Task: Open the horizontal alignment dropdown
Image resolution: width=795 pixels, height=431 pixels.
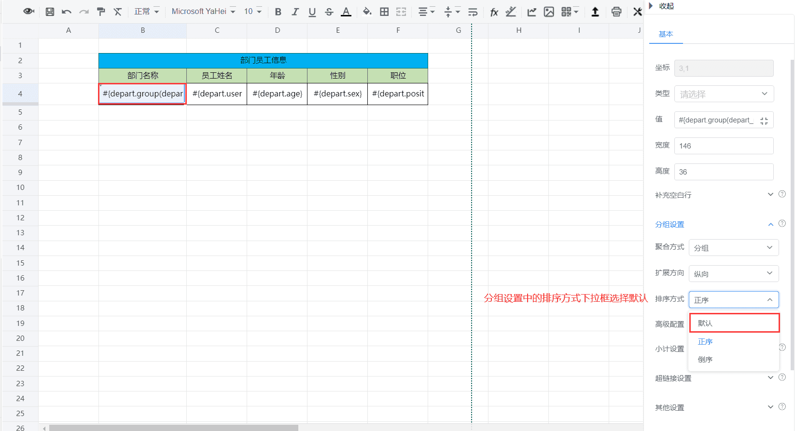Action: click(x=426, y=12)
